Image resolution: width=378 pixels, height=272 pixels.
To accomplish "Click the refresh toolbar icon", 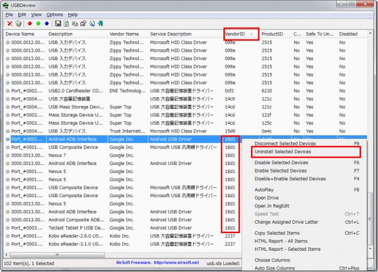I will click(x=66, y=24).
